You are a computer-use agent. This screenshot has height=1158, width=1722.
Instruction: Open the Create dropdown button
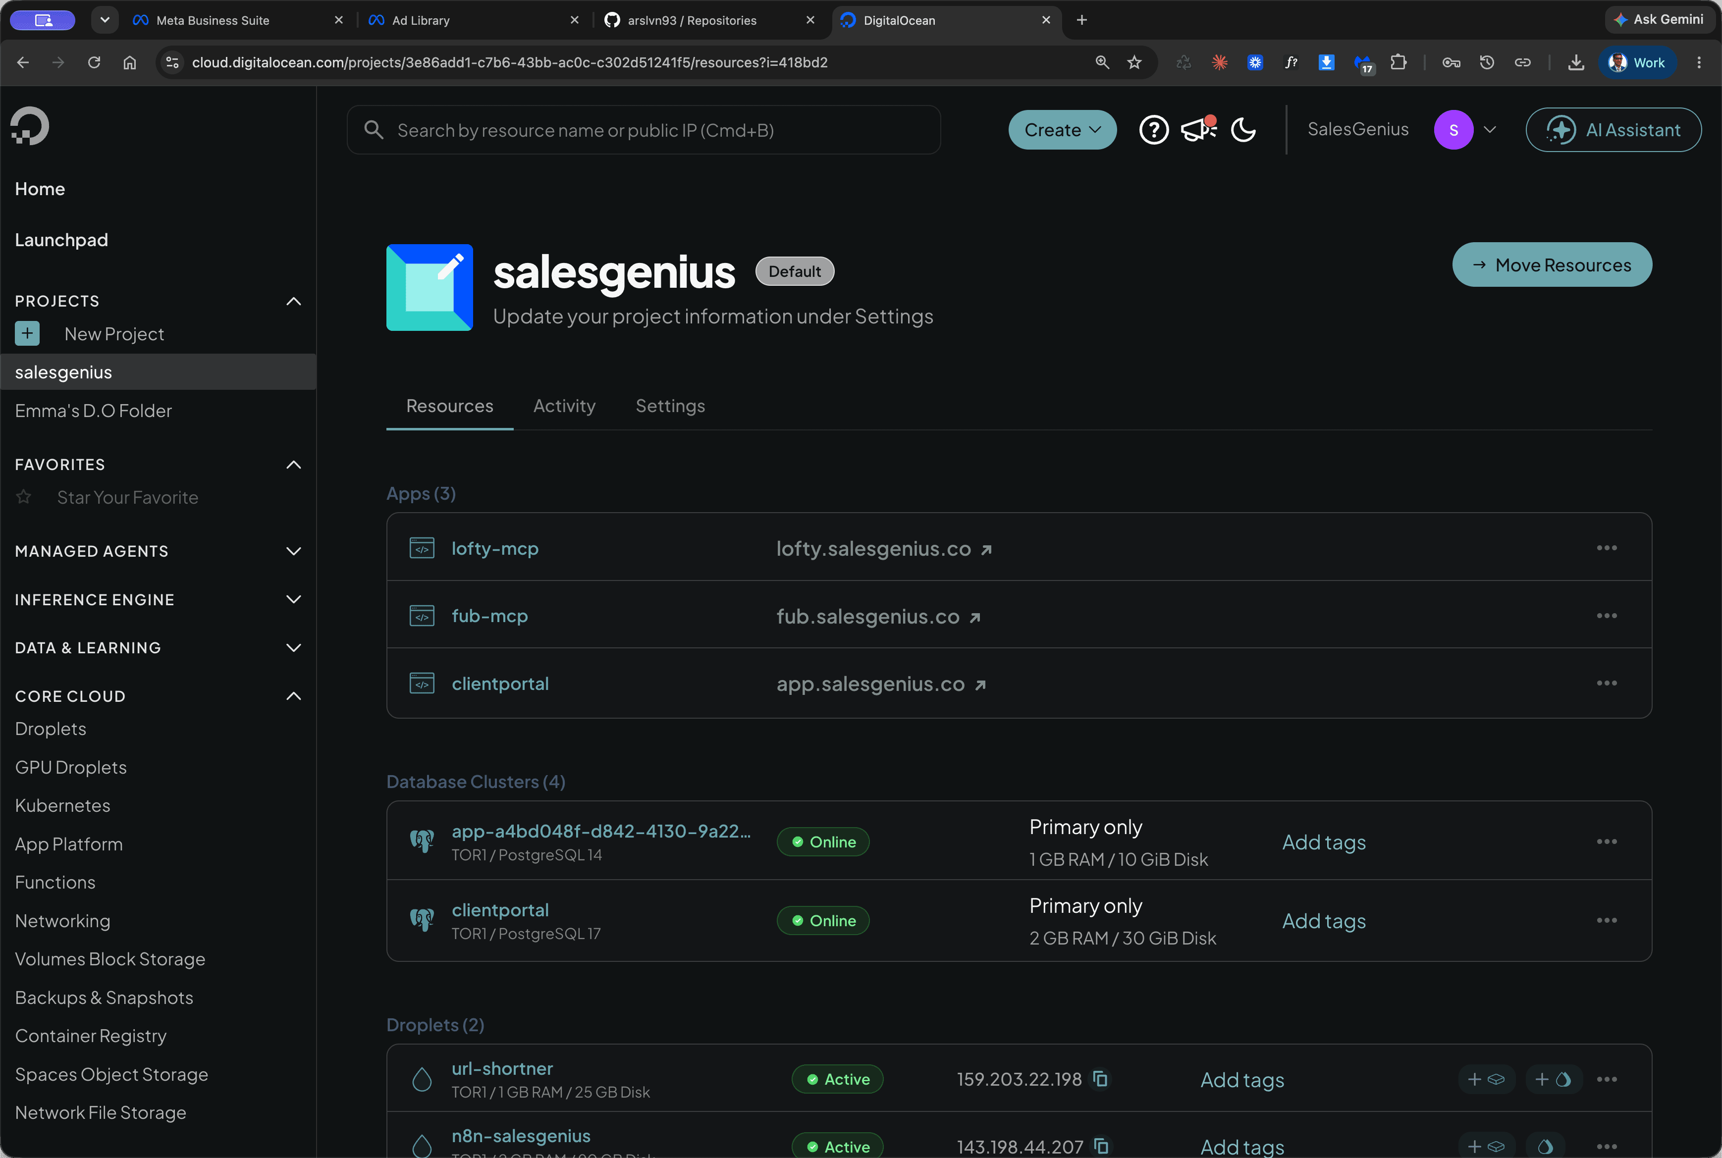pos(1062,130)
